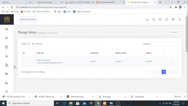This screenshot has width=188, height=106.
Task: Click the browser address bar URL
Action: pos(43,7)
